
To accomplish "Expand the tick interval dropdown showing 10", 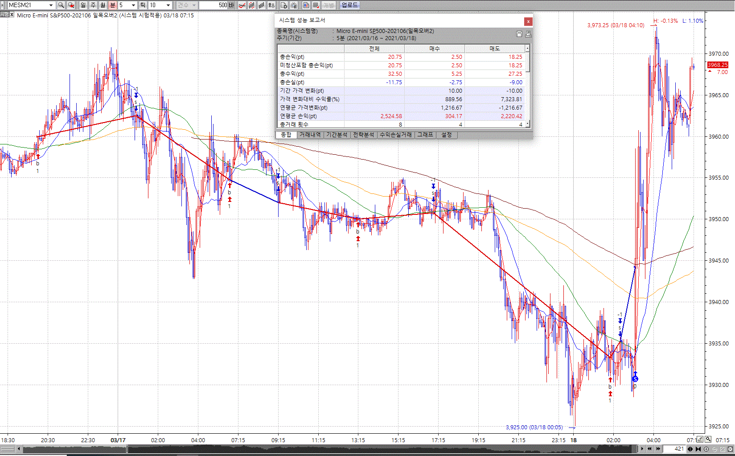I will click(x=168, y=5).
